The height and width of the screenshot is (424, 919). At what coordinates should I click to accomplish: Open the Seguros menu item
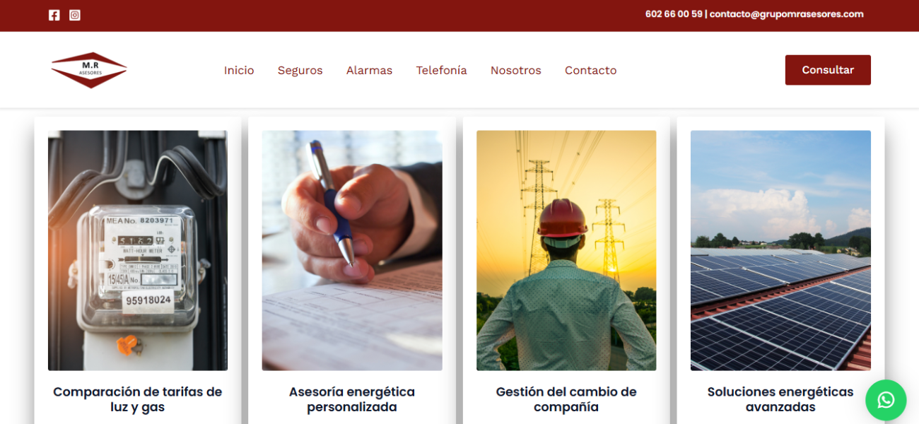tap(300, 71)
